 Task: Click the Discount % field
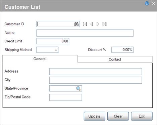pos(122,50)
